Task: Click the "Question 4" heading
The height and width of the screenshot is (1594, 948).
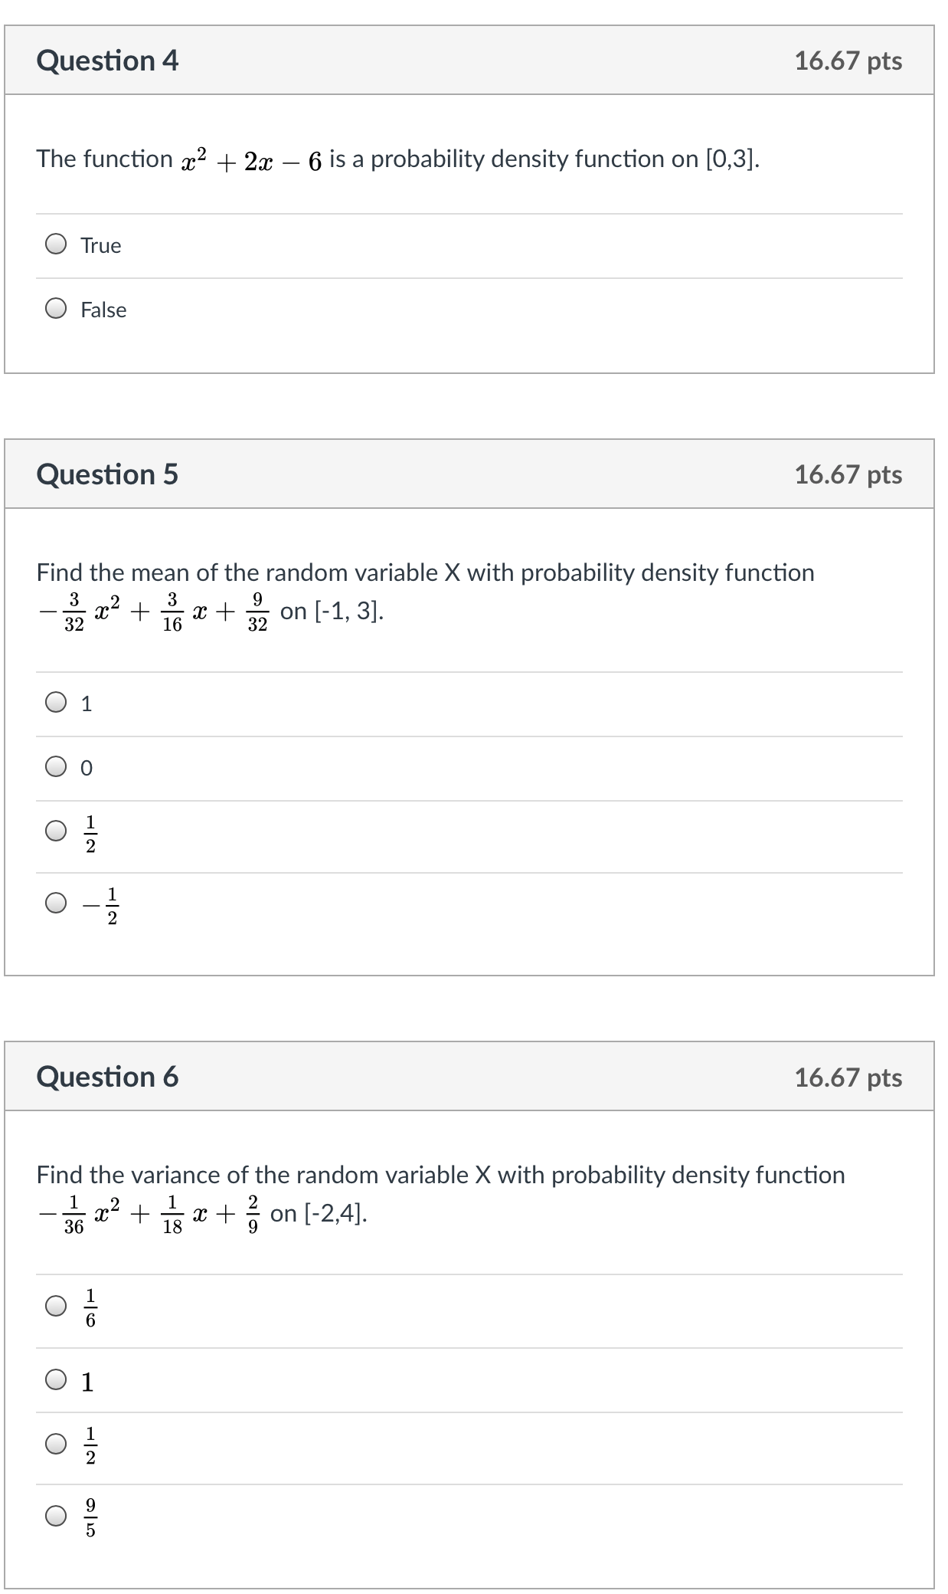Action: coord(107,61)
